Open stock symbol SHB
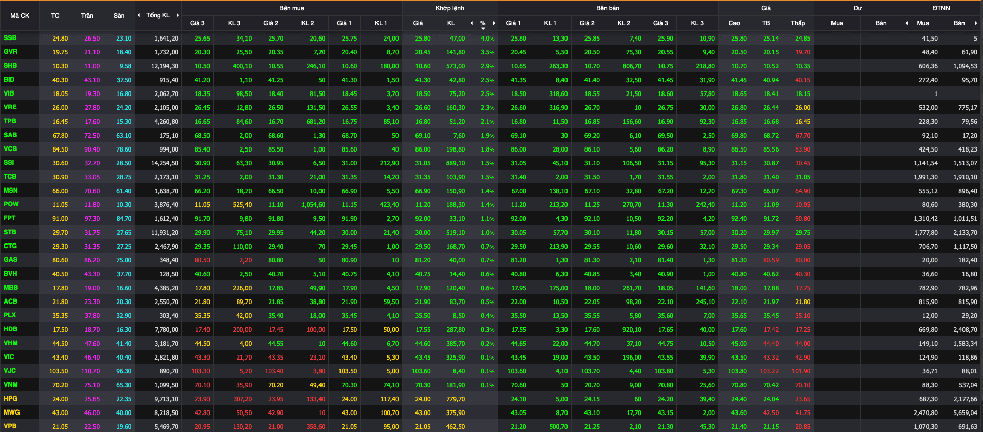This screenshot has width=983, height=432. (x=10, y=66)
